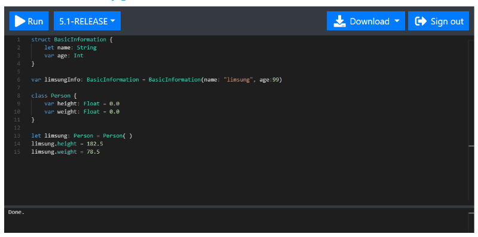Click the Download button text
The width and height of the screenshot is (478, 237).
click(369, 21)
